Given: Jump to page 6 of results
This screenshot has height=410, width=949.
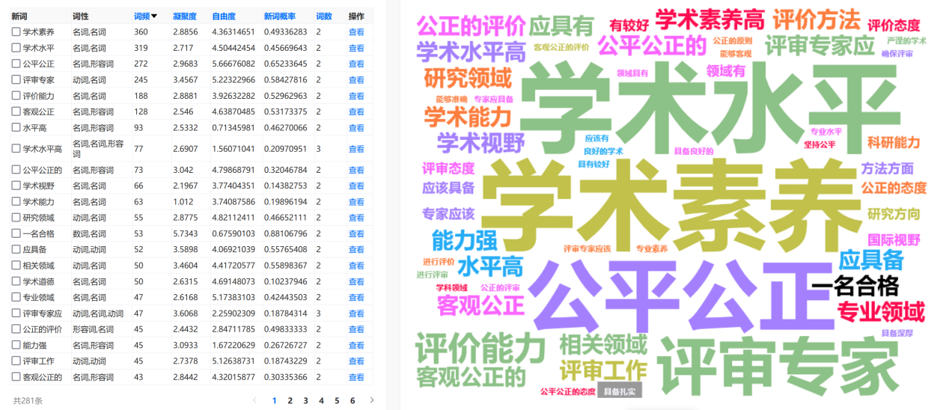Looking at the screenshot, I should 353,400.
